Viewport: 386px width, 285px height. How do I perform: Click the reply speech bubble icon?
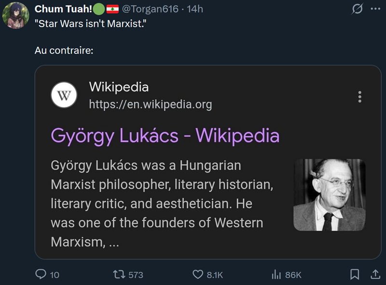[x=41, y=274]
